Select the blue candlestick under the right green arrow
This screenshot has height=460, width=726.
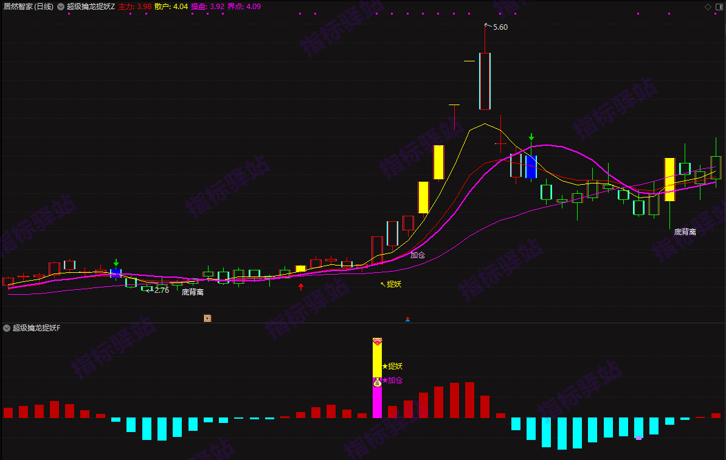[x=531, y=166]
